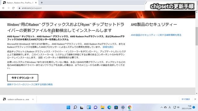Open the Widgets panel icon
Screen dimensions: 198x111
tap(89, 107)
